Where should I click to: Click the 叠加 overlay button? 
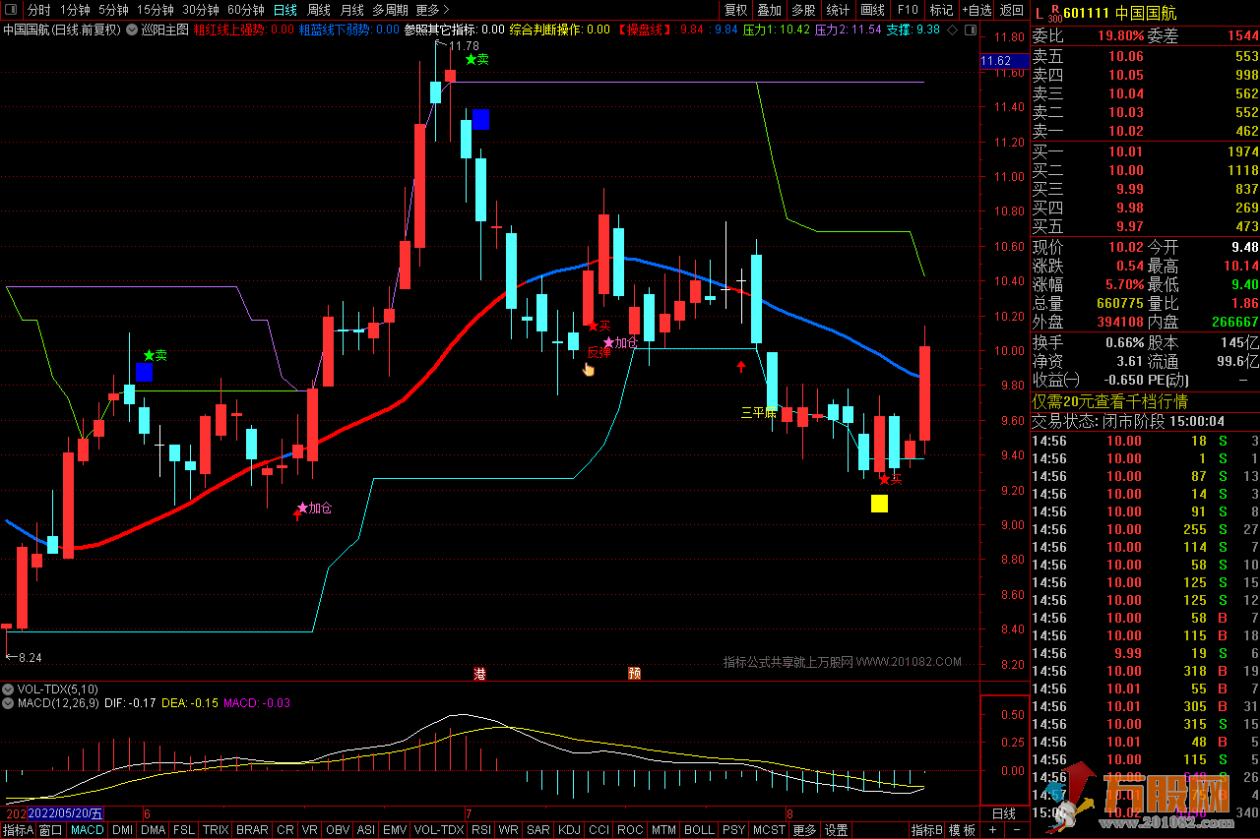click(x=769, y=10)
